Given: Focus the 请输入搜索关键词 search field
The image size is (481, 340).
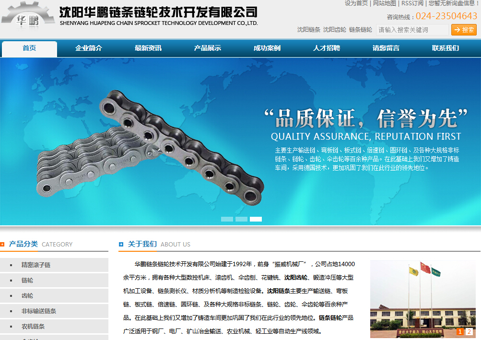Looking at the screenshot, I should coord(412,30).
